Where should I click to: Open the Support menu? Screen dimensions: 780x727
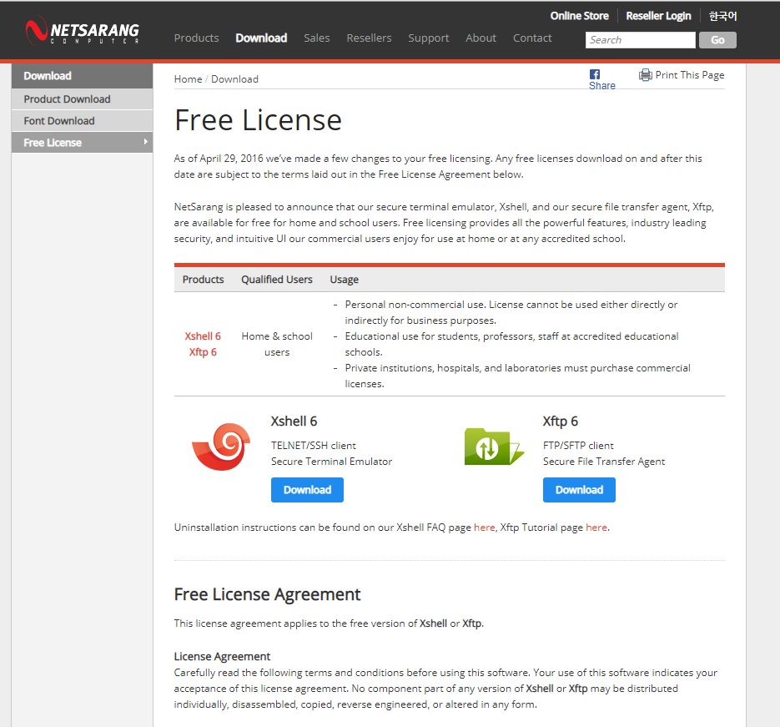click(429, 38)
